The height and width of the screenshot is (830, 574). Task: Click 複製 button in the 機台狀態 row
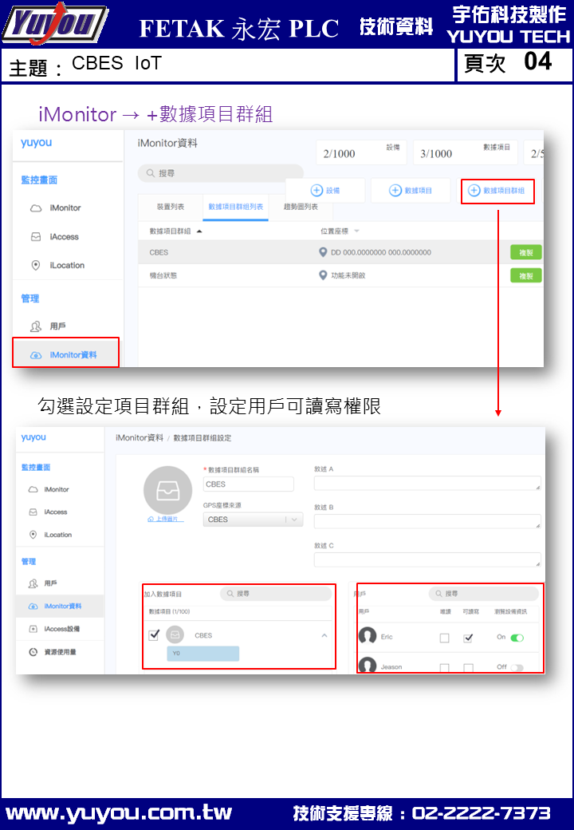[526, 276]
